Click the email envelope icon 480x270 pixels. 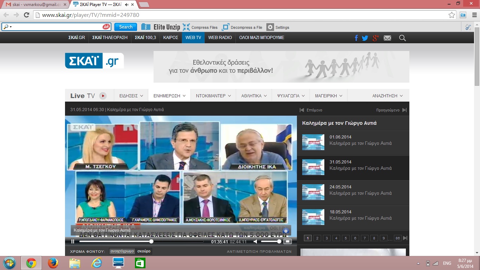click(x=387, y=38)
